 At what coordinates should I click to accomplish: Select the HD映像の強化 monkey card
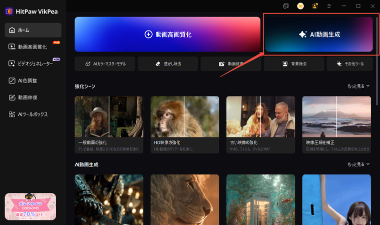pyautogui.click(x=185, y=124)
